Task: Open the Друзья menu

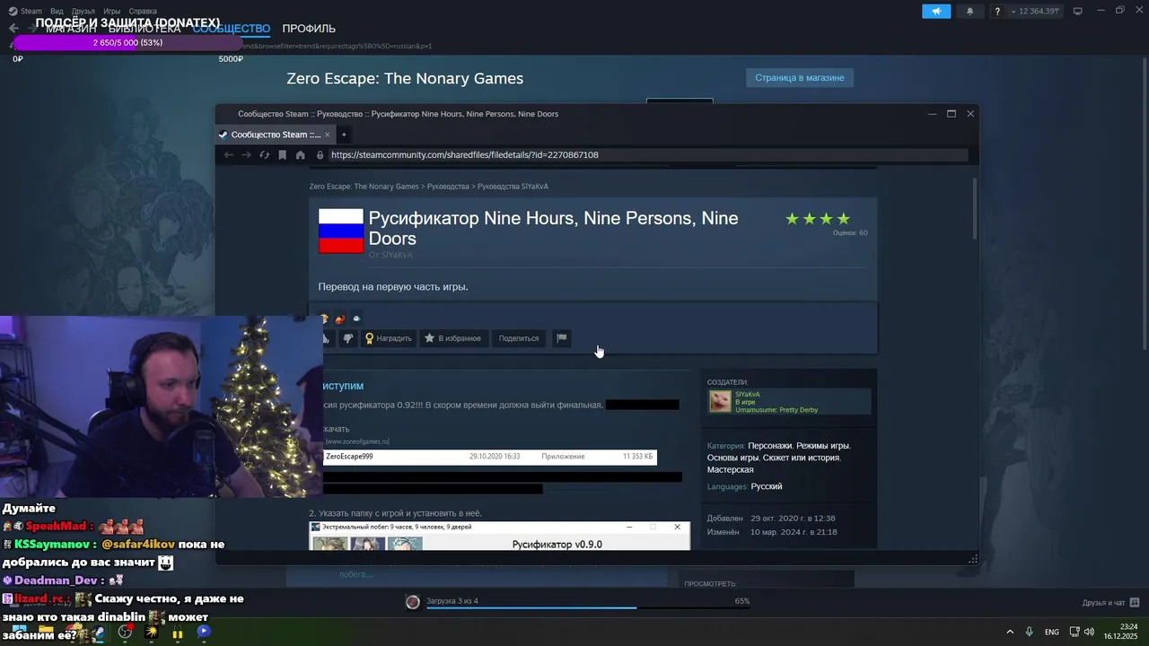Action: 83,11
